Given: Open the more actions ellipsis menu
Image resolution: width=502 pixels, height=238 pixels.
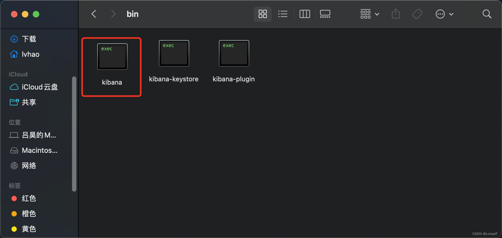Looking at the screenshot, I should 444,14.
